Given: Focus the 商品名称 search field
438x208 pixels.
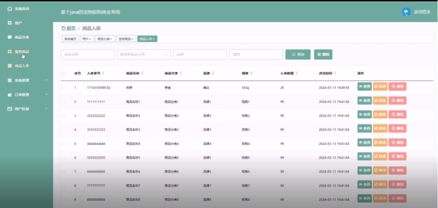Looking at the screenshot, I should (x=87, y=54).
